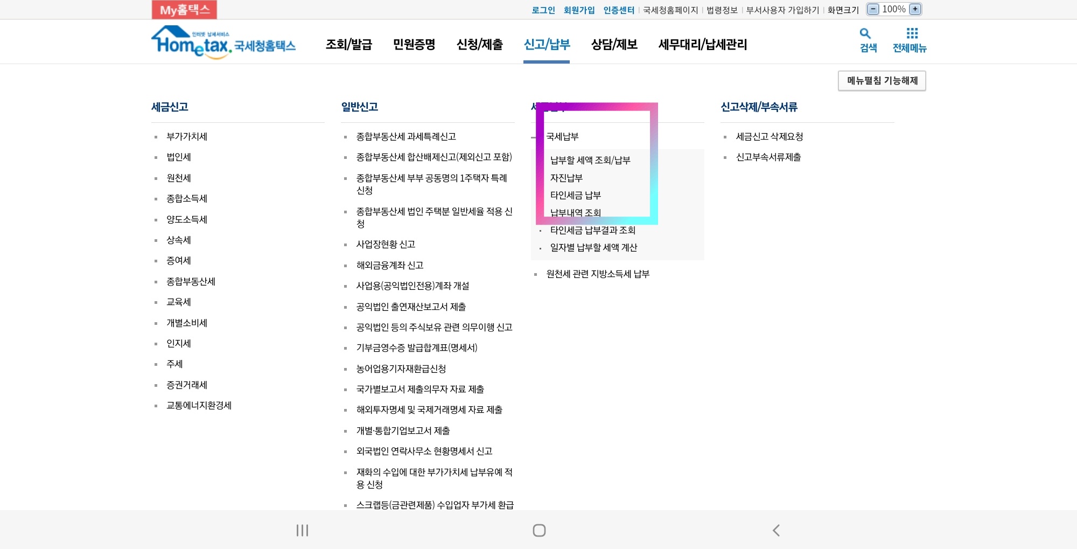Viewport: 1077px width, 549px height.
Task: Tap the Android home button
Action: point(539,530)
